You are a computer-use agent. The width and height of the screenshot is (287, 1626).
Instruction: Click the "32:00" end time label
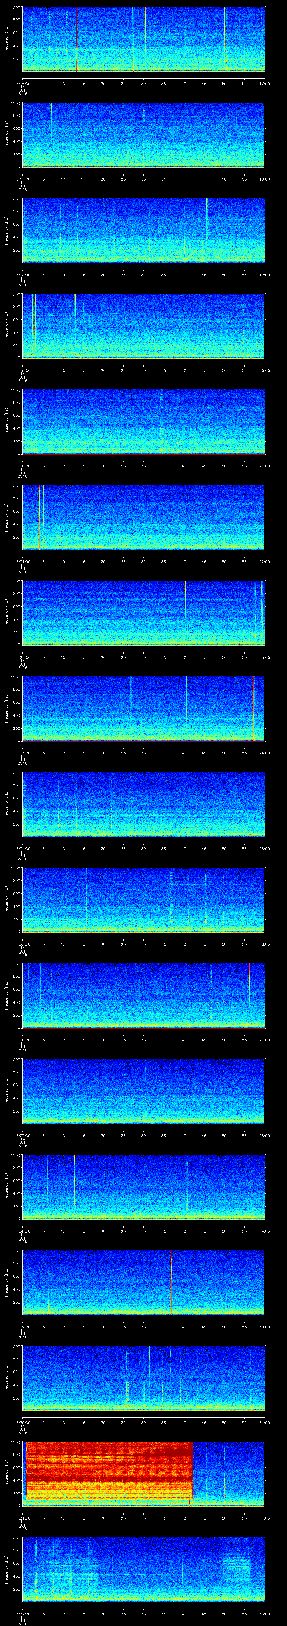(264, 1518)
